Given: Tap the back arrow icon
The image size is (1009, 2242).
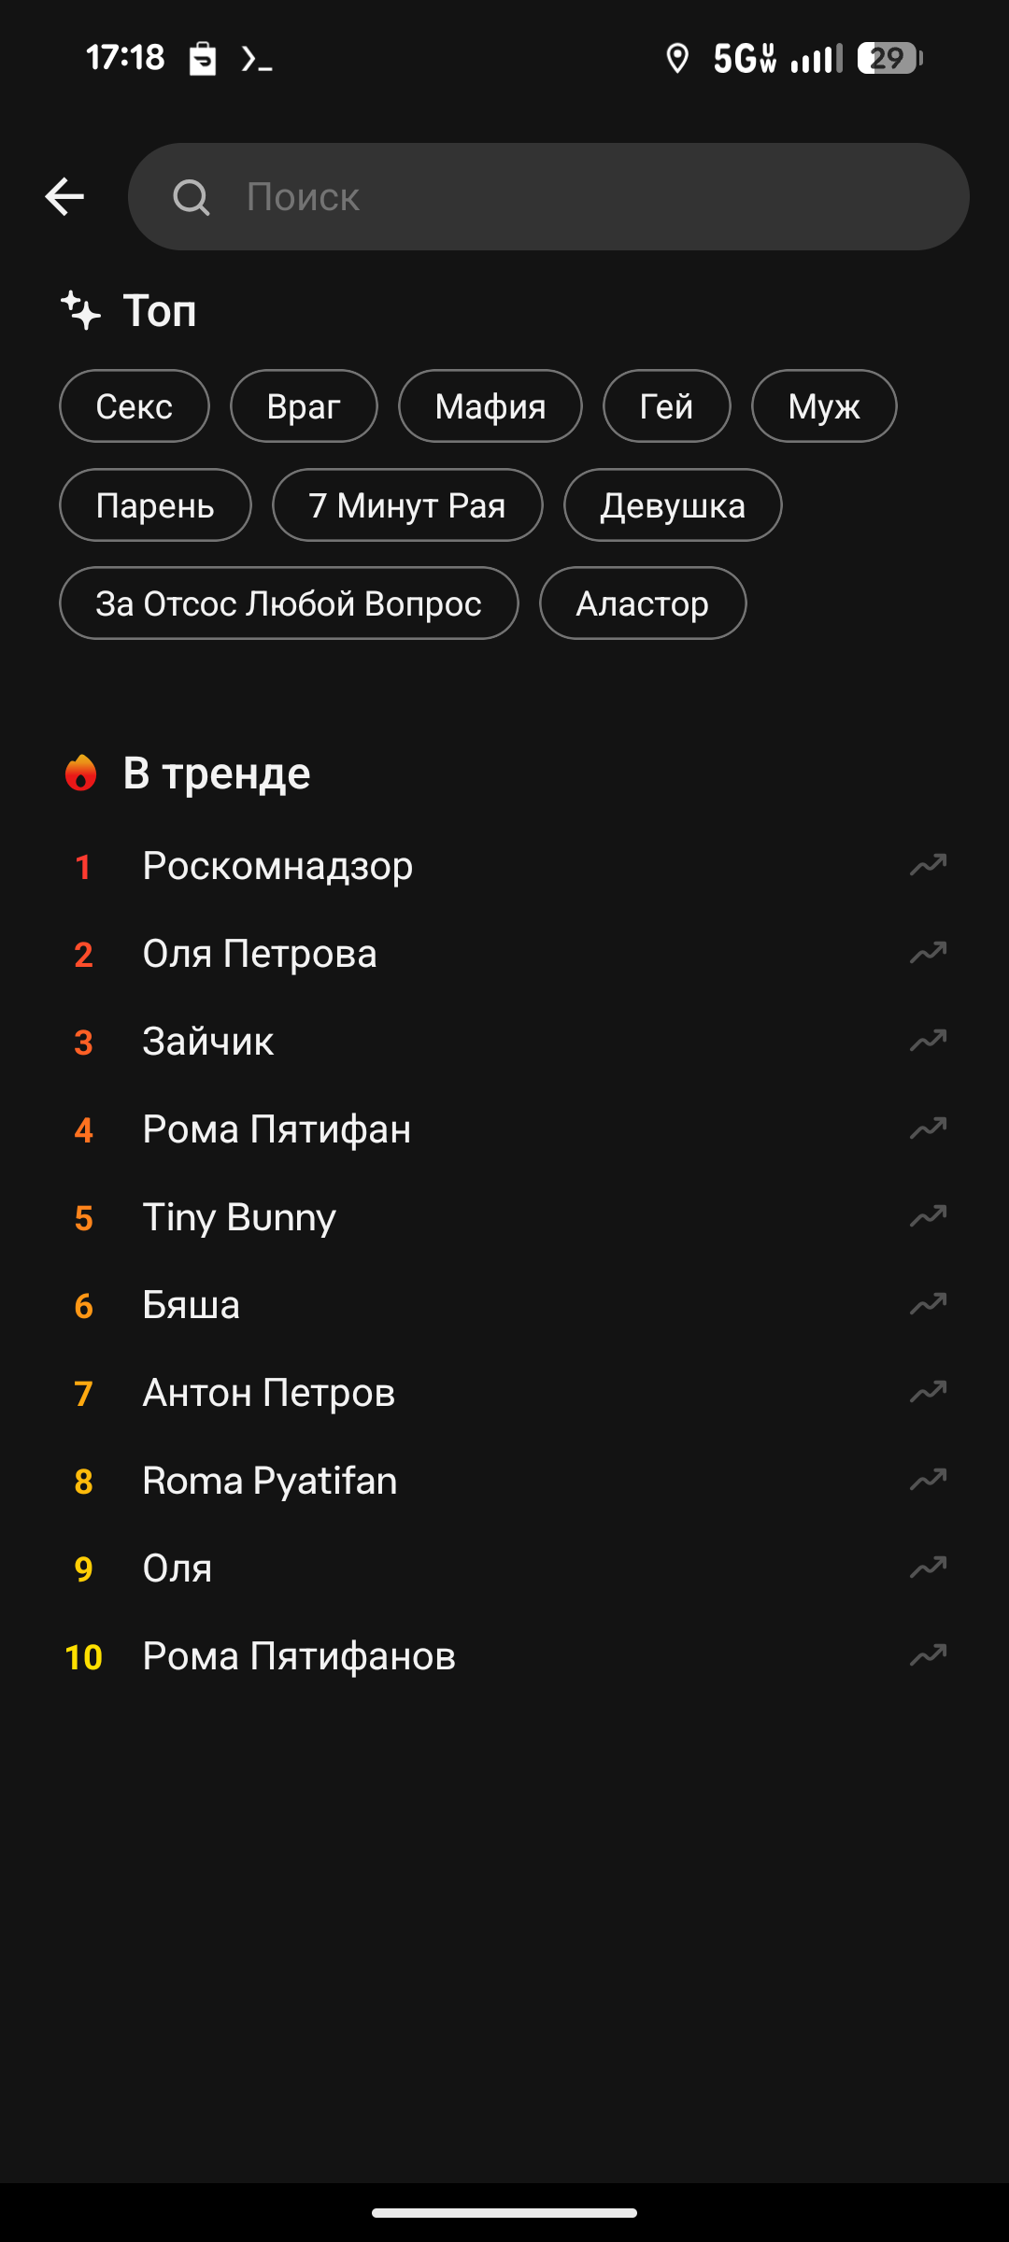Looking at the screenshot, I should point(64,196).
